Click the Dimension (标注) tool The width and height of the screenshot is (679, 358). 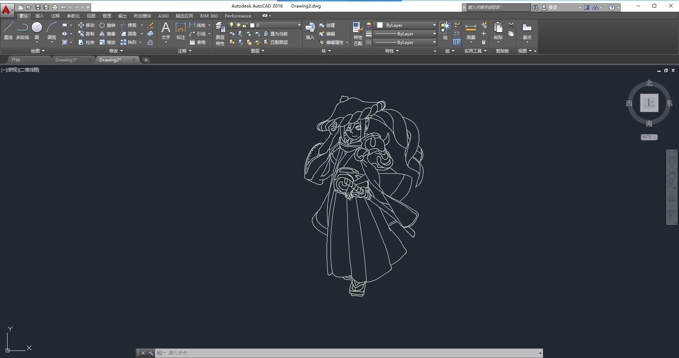coord(181,31)
